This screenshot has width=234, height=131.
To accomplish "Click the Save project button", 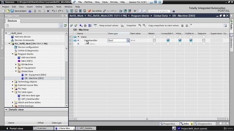I will click(19, 11).
